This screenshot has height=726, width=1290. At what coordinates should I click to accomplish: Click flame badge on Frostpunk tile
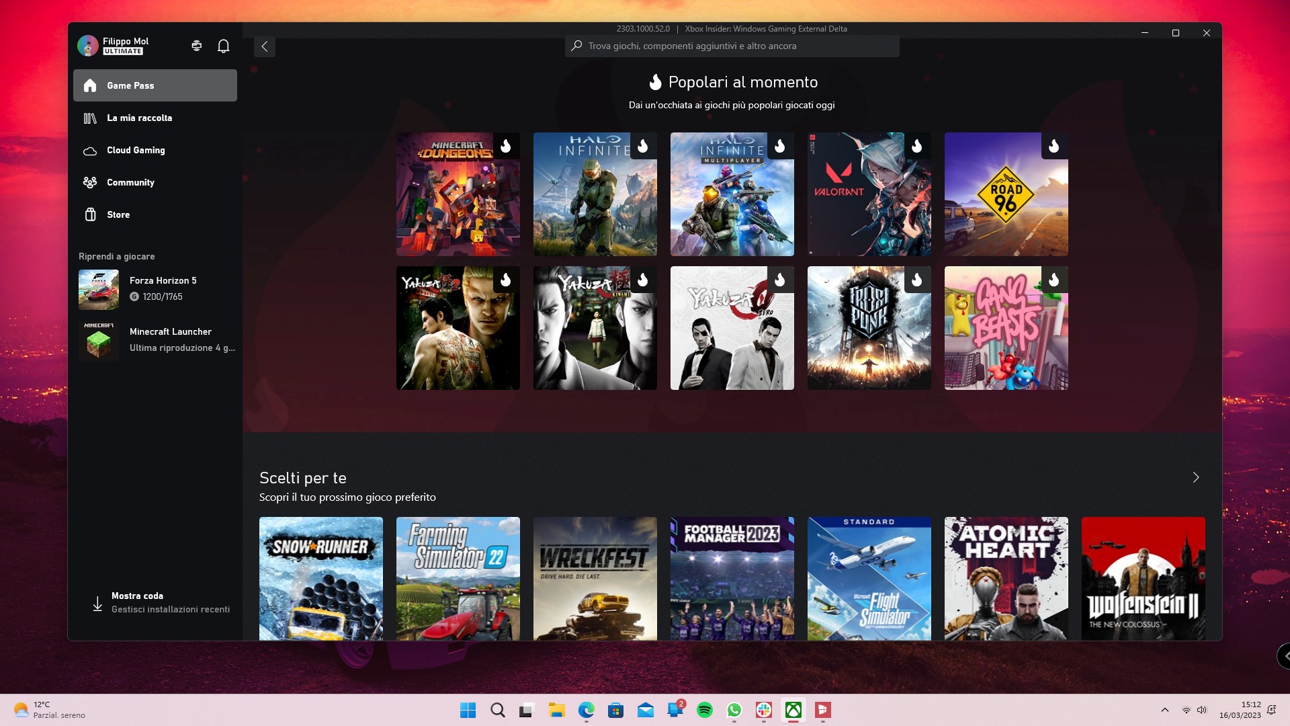coord(917,280)
